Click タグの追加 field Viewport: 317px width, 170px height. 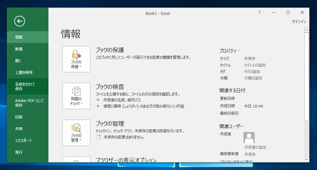[x=252, y=72]
